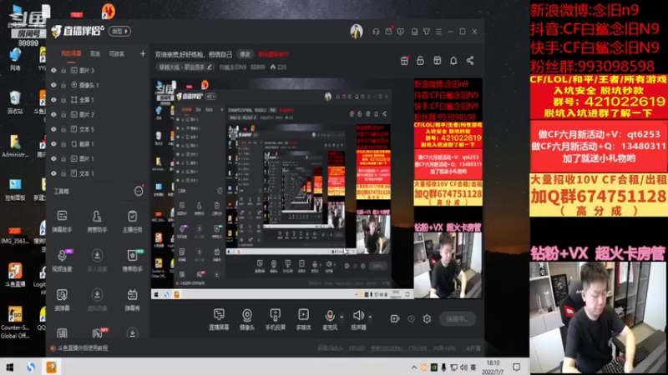Open the 弹幕助手 tool in the toolbox
The image size is (668, 375).
(62, 221)
